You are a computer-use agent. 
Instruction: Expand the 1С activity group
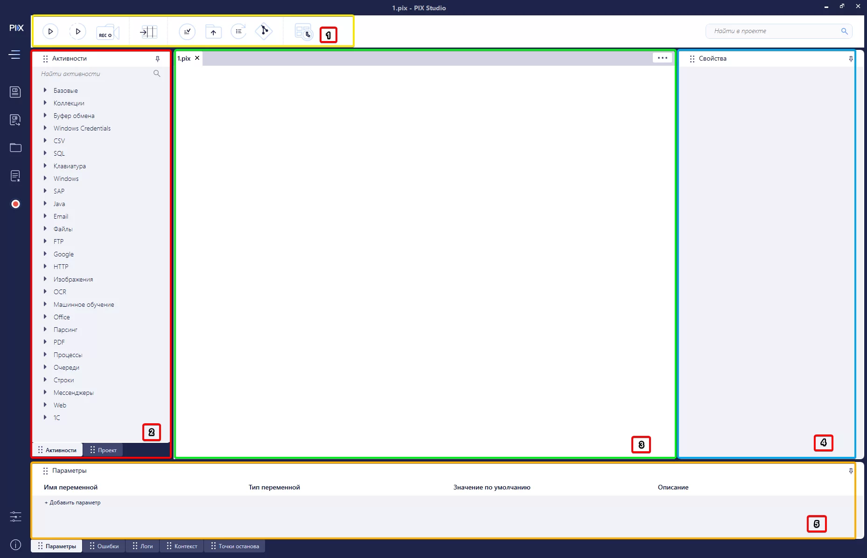45,417
